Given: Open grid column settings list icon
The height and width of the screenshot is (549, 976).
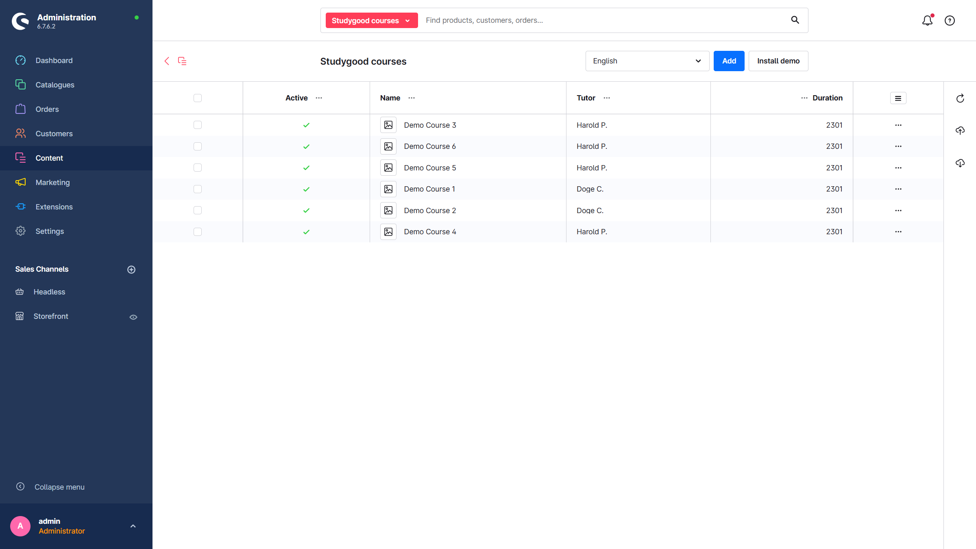Looking at the screenshot, I should [x=898, y=98].
